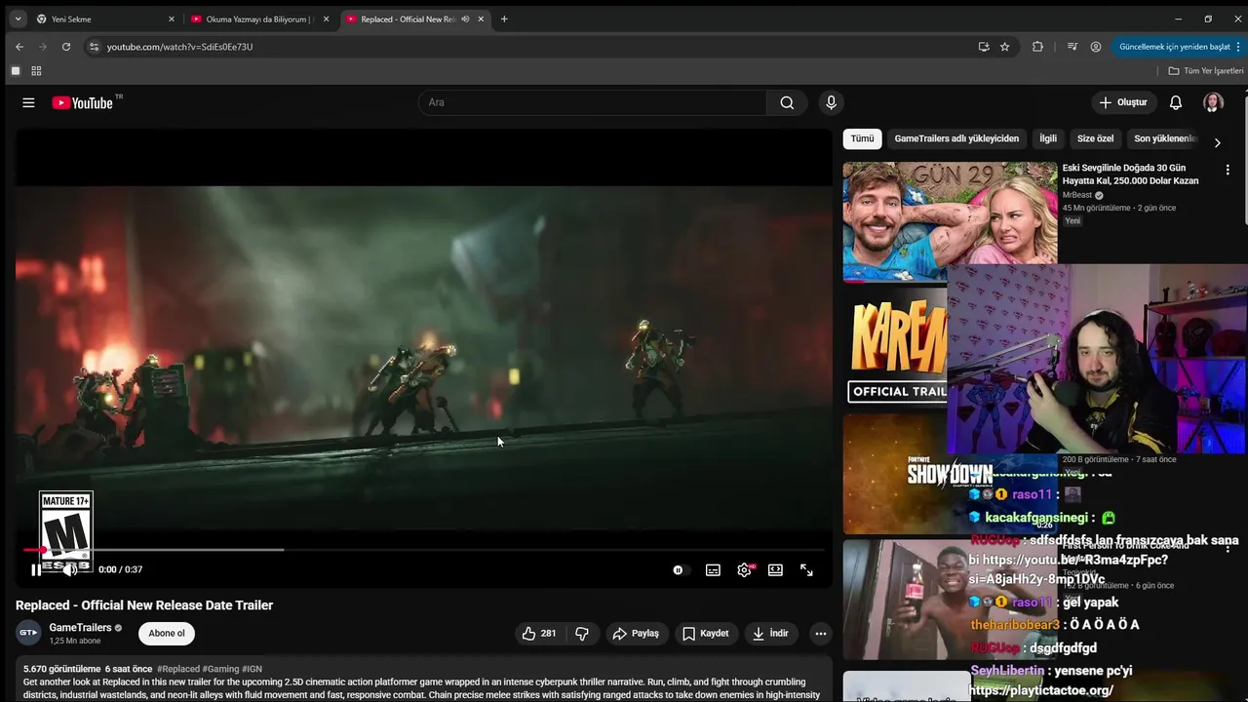Image resolution: width=1248 pixels, height=702 pixels.
Task: Mute the video with the volume icon
Action: [x=70, y=570]
